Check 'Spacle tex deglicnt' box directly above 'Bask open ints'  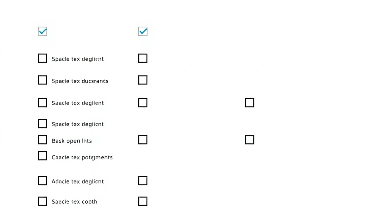coord(43,124)
